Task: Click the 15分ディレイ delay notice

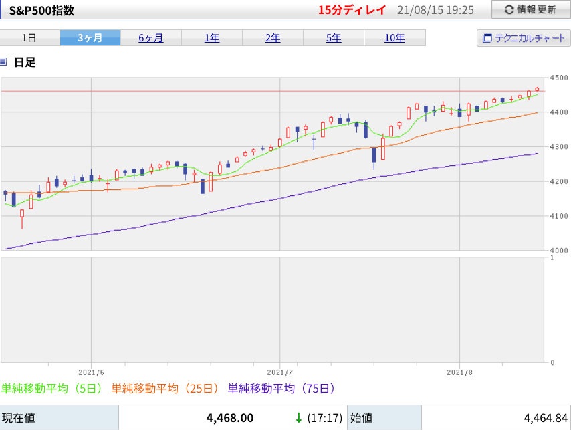Action: [x=352, y=10]
